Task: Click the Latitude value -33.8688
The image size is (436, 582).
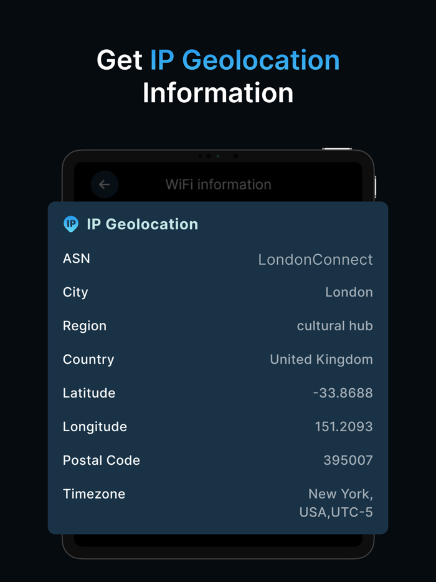Action: (344, 393)
